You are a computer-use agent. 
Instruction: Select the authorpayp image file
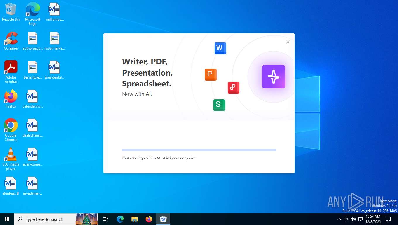(33, 41)
